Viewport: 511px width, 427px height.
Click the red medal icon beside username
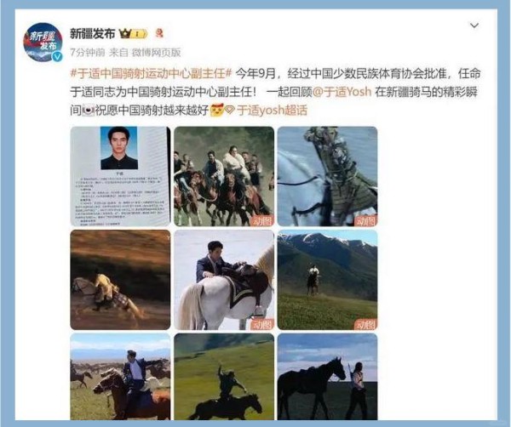[159, 33]
